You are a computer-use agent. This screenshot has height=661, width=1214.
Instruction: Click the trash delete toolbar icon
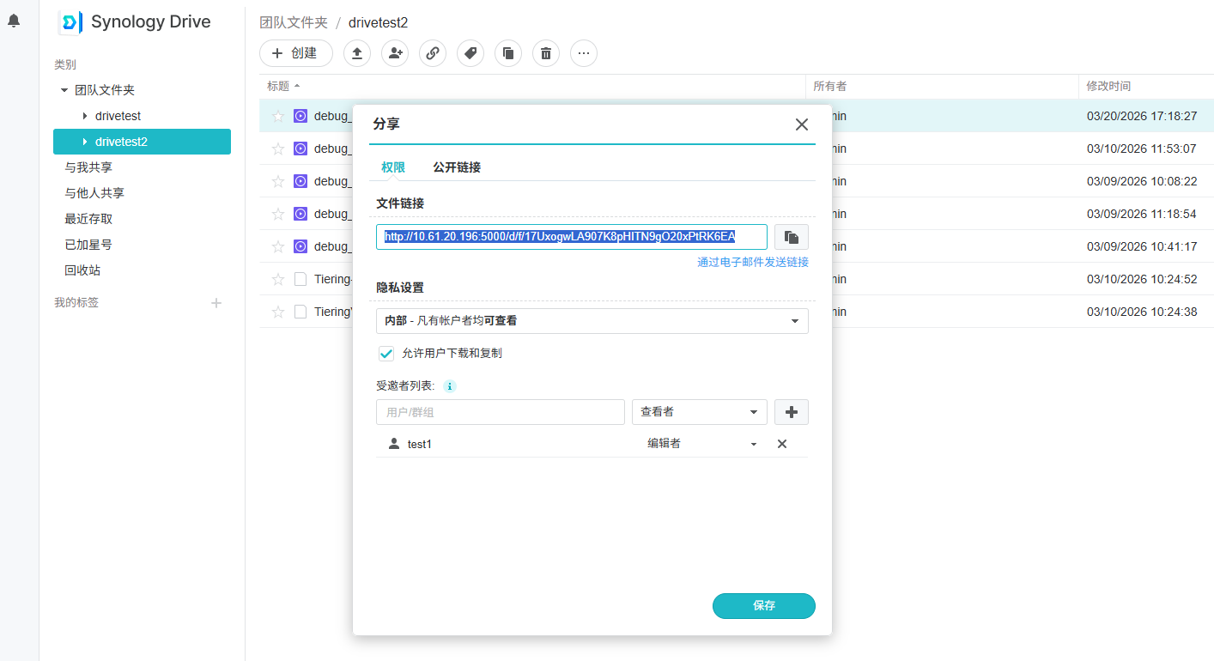[x=546, y=53]
